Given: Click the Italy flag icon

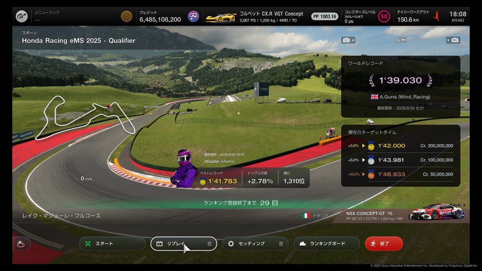Looking at the screenshot, I should pyautogui.click(x=305, y=216).
